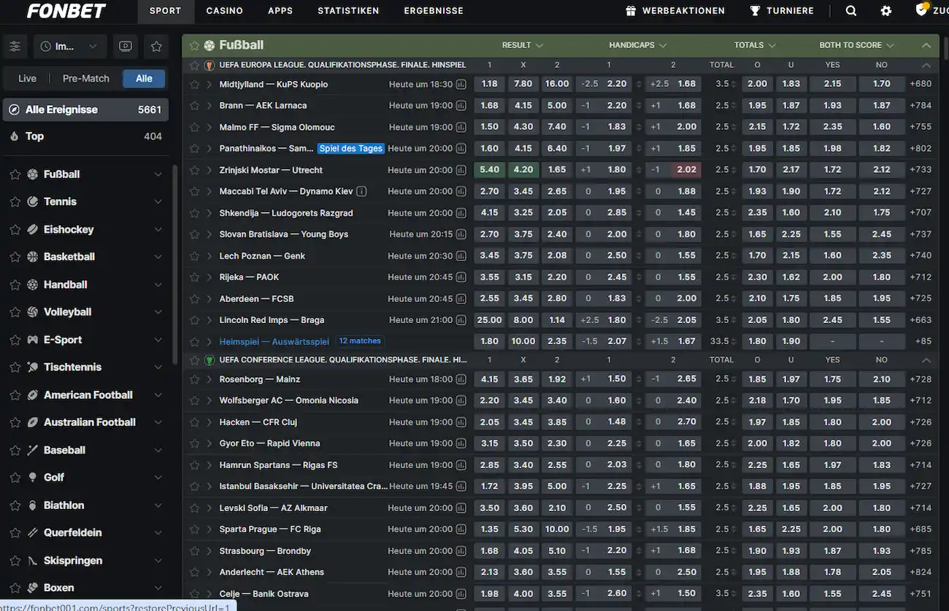Image resolution: width=949 pixels, height=611 pixels.
Task: Open the CASINO menu
Action: pos(225,11)
